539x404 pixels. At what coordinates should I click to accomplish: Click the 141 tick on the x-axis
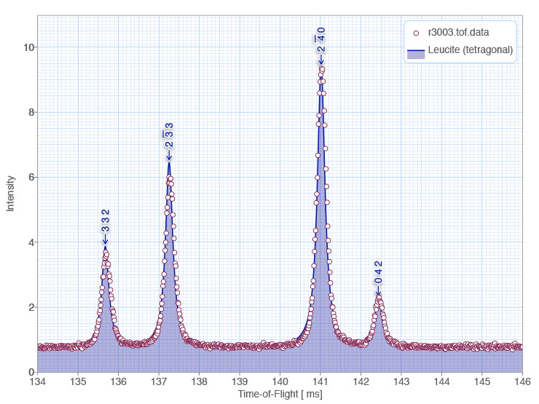pos(320,381)
